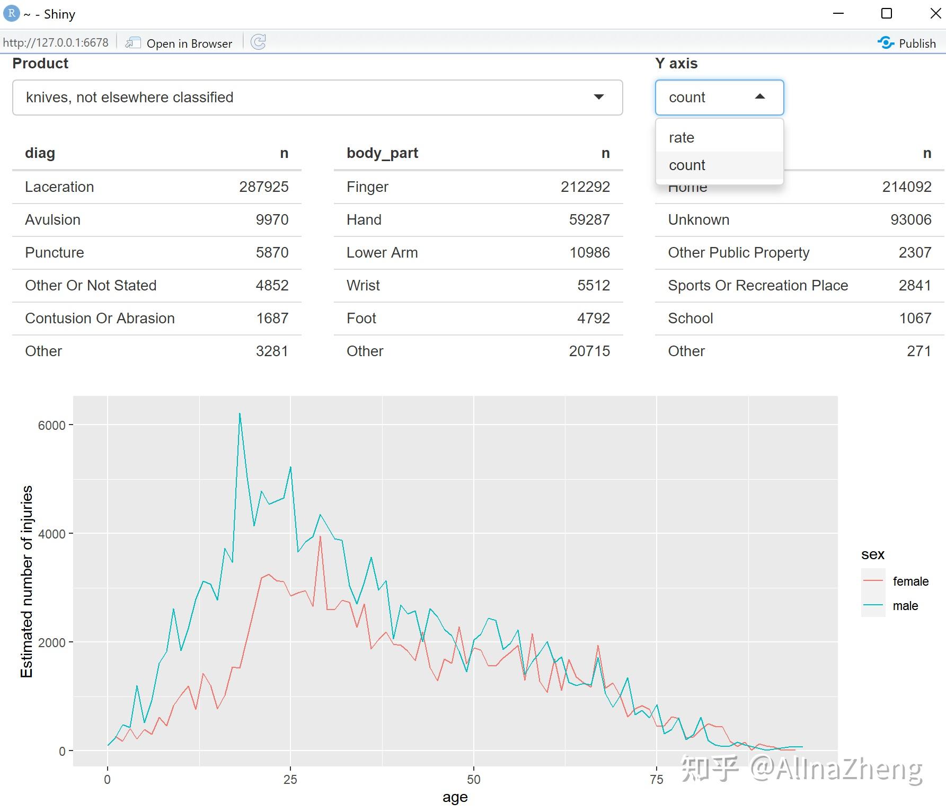Click Finger row in body_part table
The width and height of the screenshot is (946, 812).
pyautogui.click(x=478, y=187)
